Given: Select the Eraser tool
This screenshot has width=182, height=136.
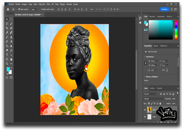Looking at the screenshot, I should pyautogui.click(x=11, y=42).
